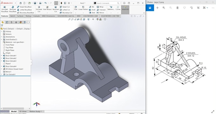
Task: Open the Curves tool
Action: [118, 8]
